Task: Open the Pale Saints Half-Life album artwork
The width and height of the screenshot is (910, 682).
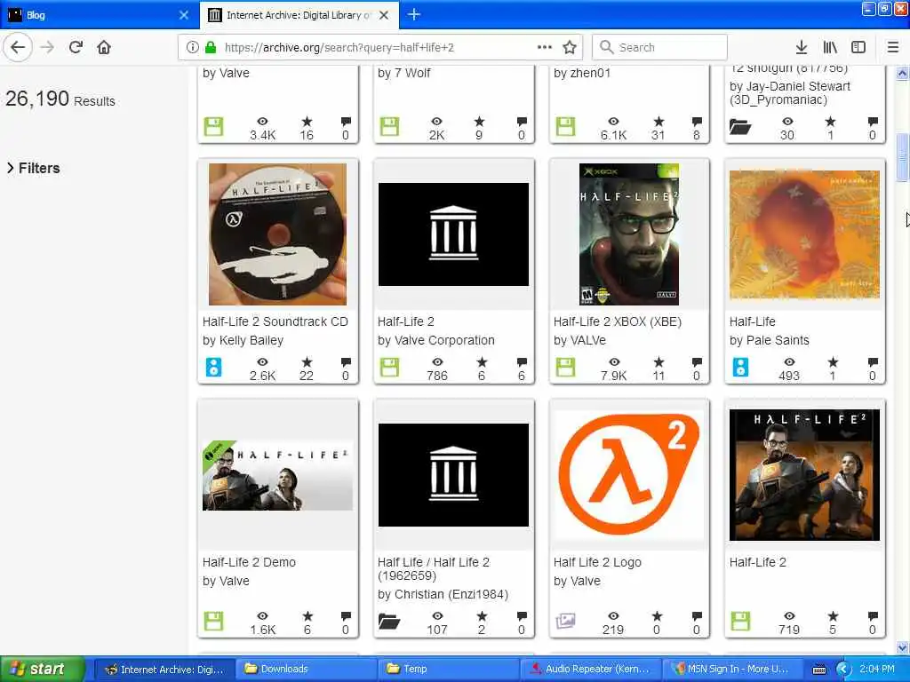Action: coord(804,234)
